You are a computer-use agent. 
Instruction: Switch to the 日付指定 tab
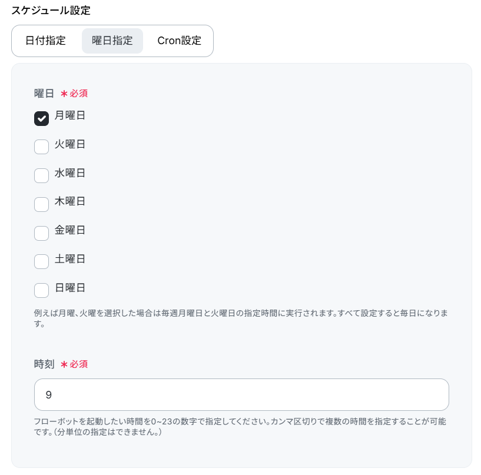[45, 41]
